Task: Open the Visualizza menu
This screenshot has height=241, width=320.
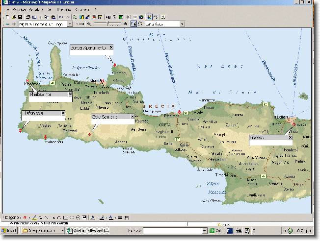Action: tap(36, 10)
